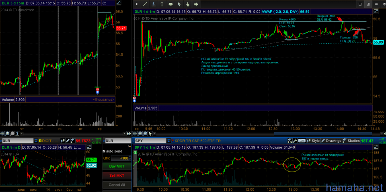Click the Sell MKT button

(117, 175)
